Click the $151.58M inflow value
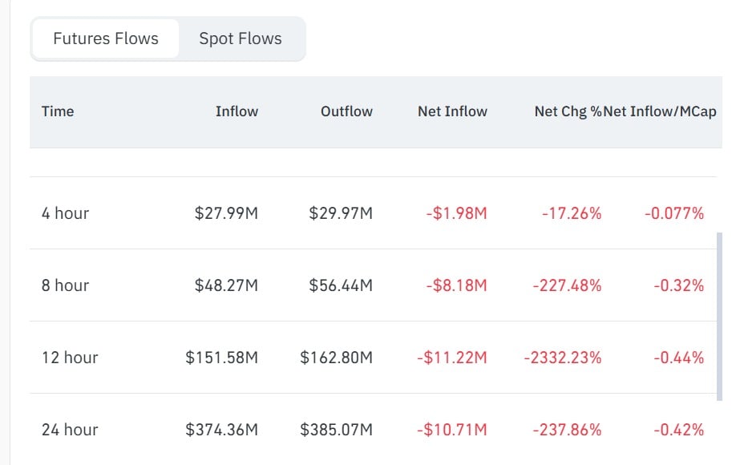This screenshot has height=465, width=740. (x=222, y=358)
